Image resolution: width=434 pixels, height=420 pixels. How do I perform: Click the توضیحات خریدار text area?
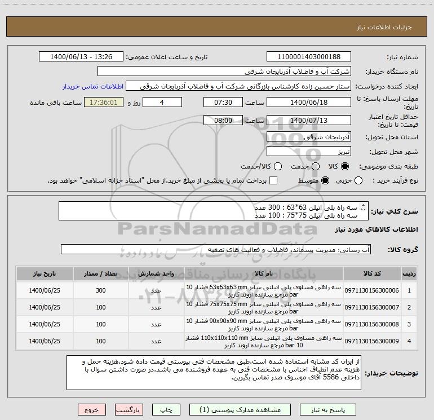pos(214,373)
